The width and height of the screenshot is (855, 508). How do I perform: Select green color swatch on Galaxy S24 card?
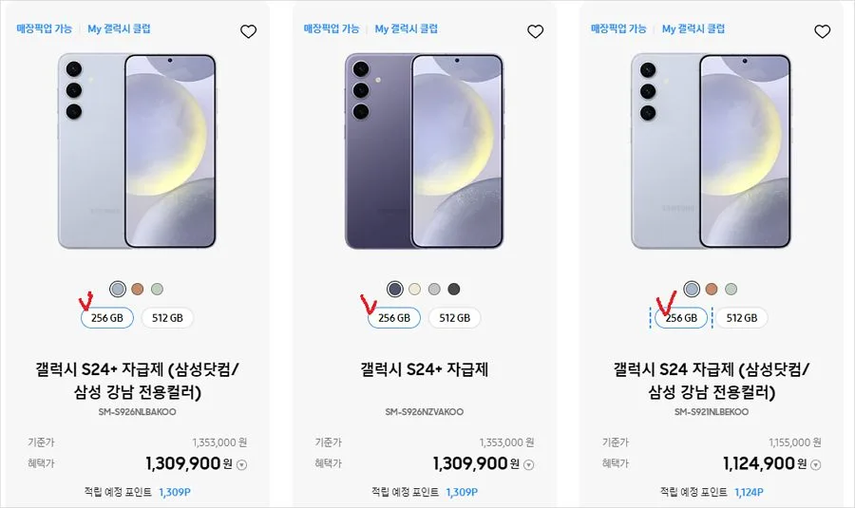tap(731, 289)
